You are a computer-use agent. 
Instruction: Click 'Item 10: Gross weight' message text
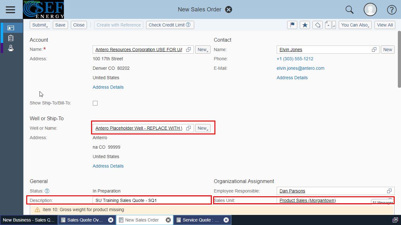[83, 210]
